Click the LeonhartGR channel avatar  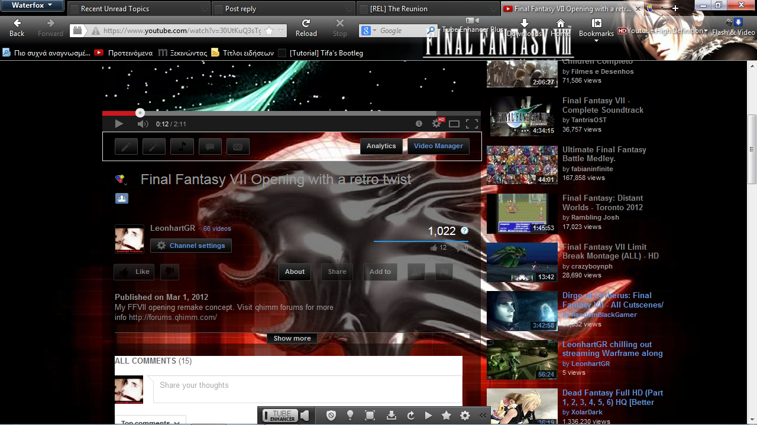[129, 239]
